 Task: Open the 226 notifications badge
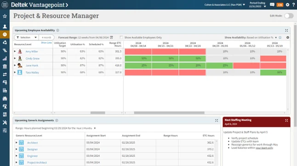[x=280, y=5]
